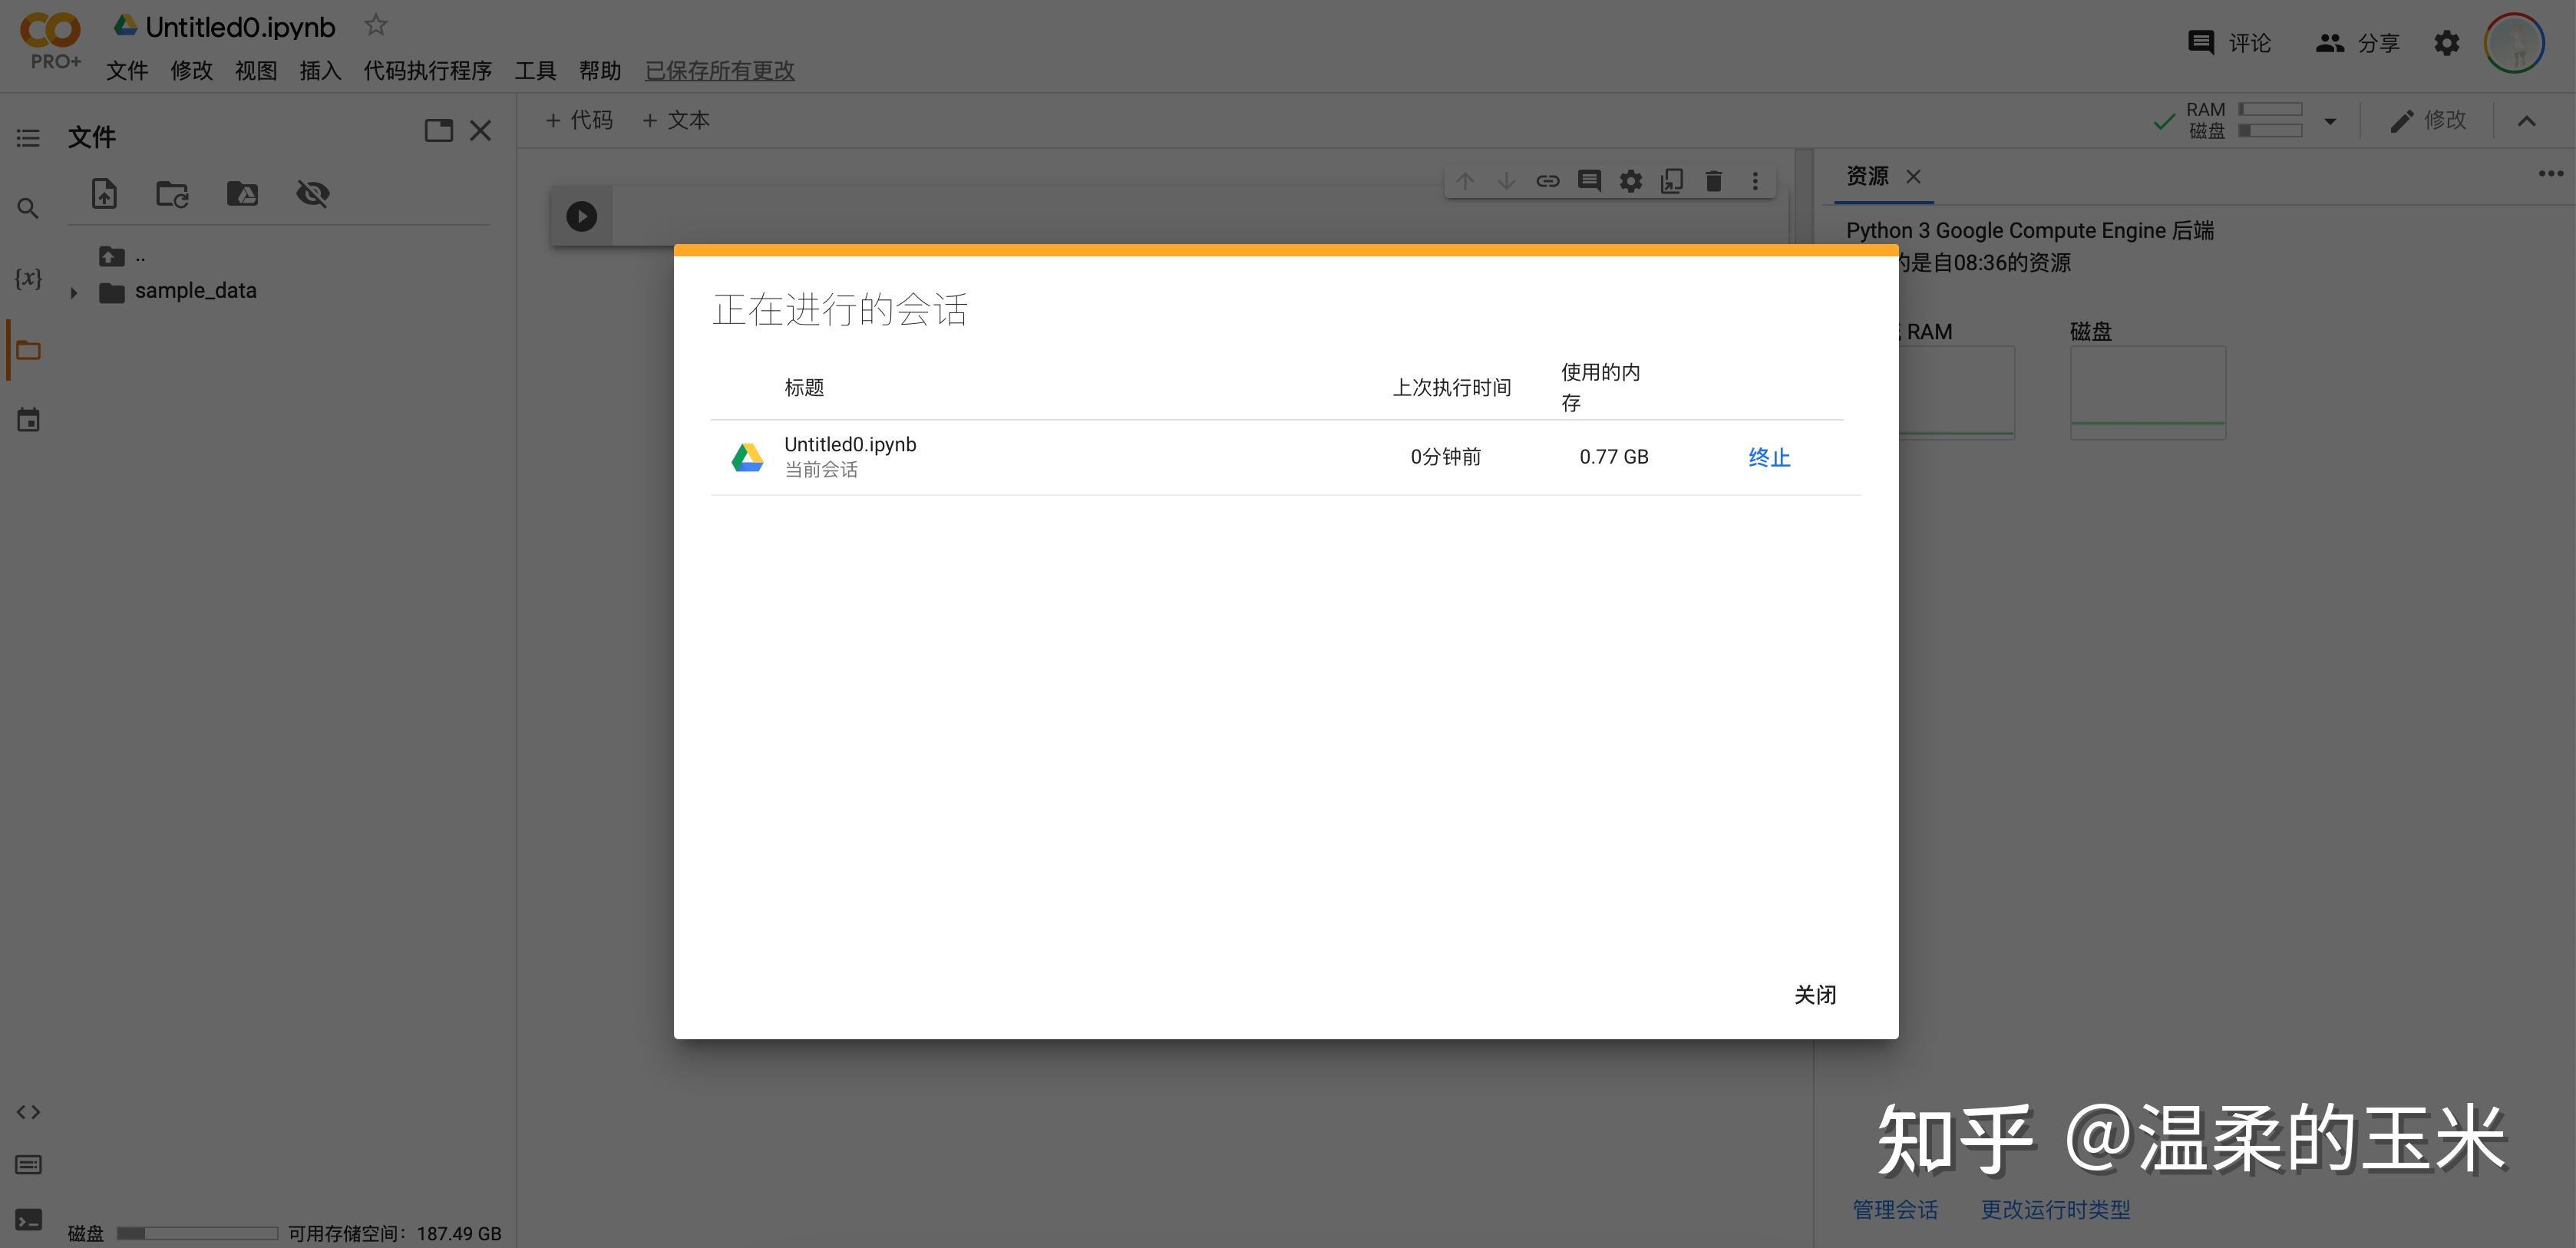Open the variables inspector panel
The width and height of the screenshot is (2576, 1248).
tap(27, 279)
